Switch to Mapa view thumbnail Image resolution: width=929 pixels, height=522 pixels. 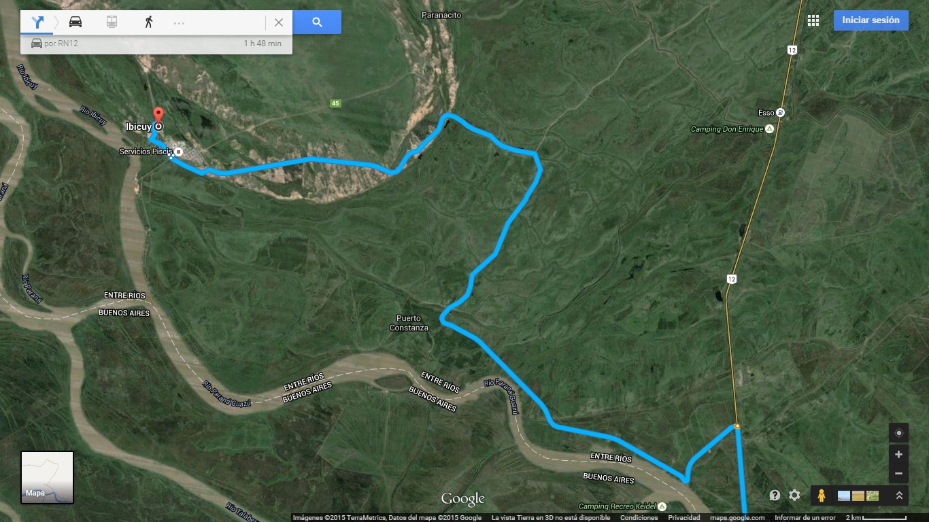(47, 478)
